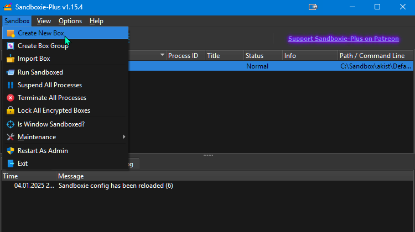415x232 pixels.
Task: Click the Suspend All Processes pause icon
Action: [x=11, y=85]
